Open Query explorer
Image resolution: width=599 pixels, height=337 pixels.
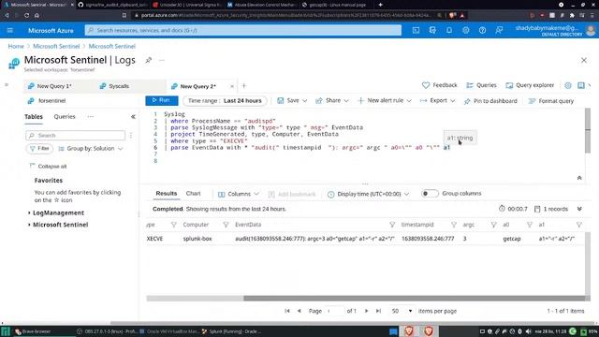coord(530,85)
